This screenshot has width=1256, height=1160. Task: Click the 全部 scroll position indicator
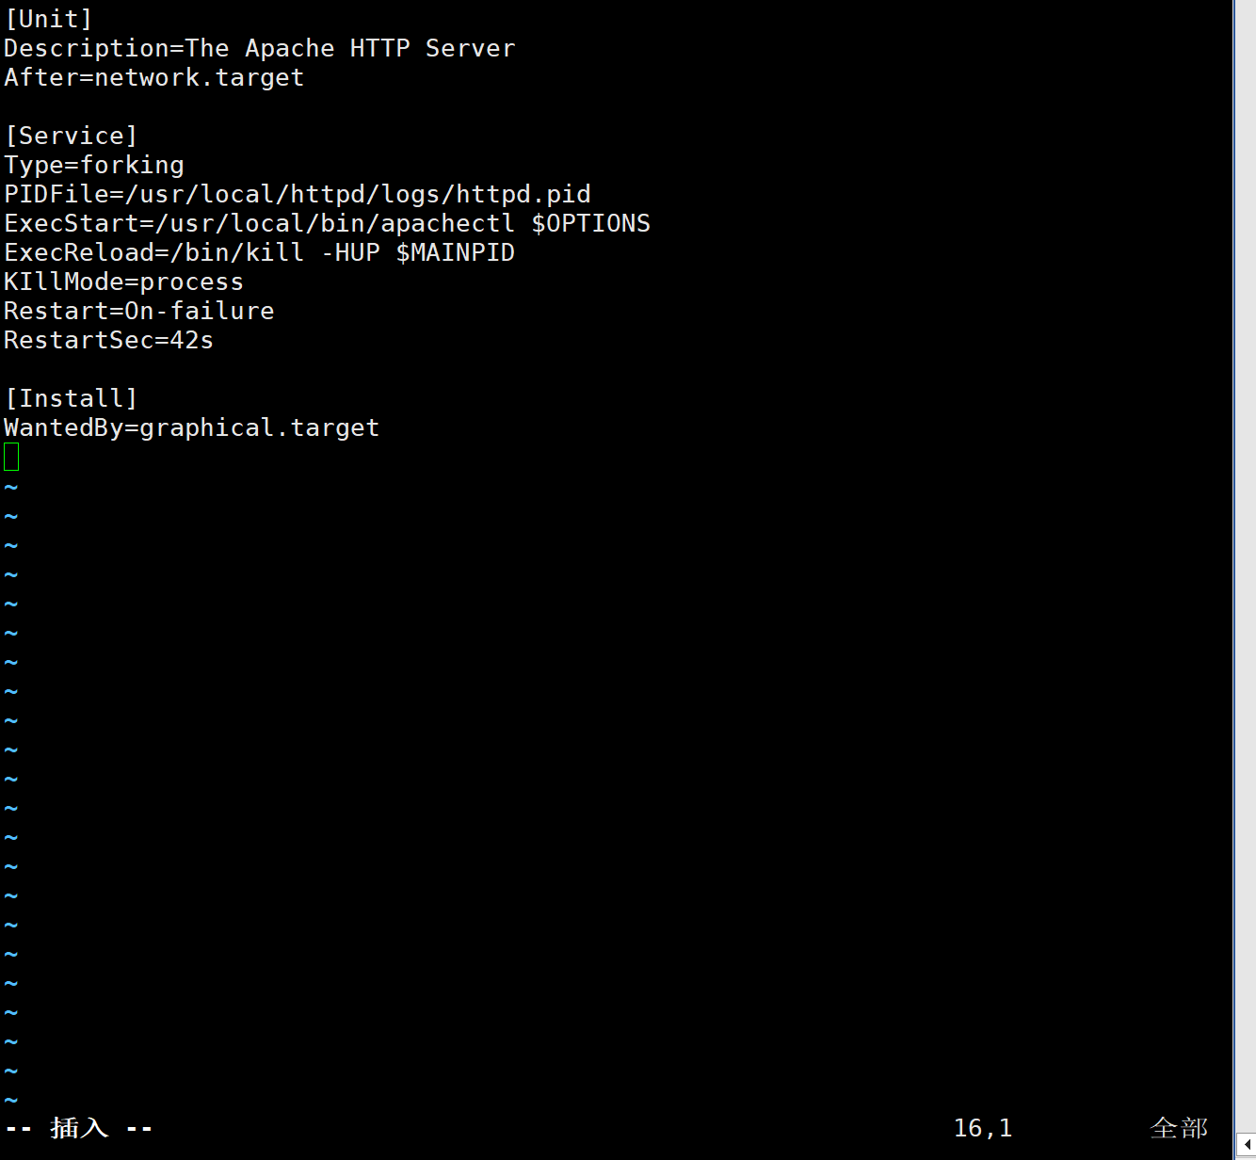(x=1179, y=1128)
